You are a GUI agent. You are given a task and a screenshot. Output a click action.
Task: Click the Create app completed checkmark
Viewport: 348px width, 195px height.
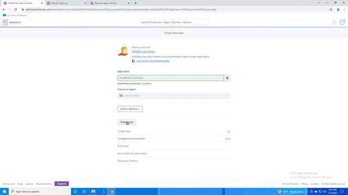click(x=228, y=131)
